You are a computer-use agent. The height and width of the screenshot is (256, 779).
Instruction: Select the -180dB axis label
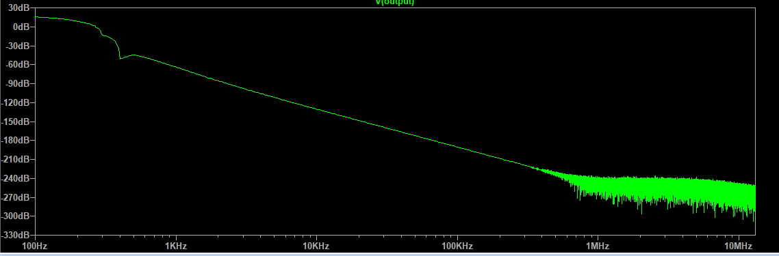point(15,140)
